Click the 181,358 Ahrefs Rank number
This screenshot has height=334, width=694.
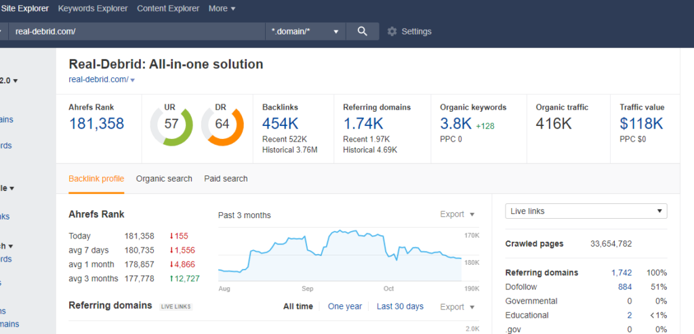pyautogui.click(x=96, y=124)
